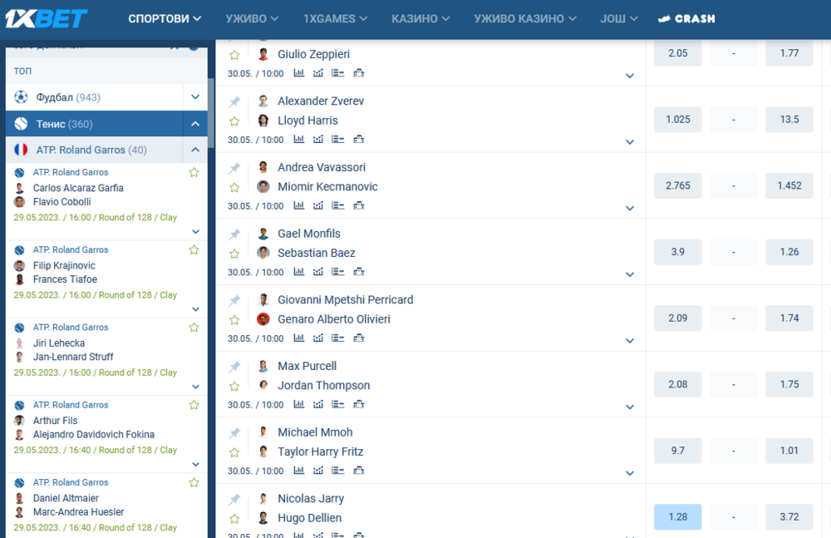Expand more markets for Monfils vs Baez
Screen dimensions: 831x538
[630, 274]
